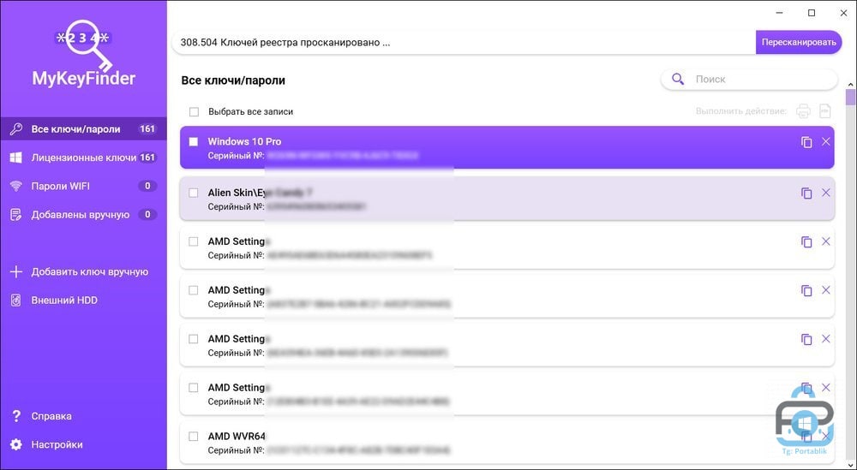Check the Alien Skin\Eye Candy 7 checkbox

194,193
